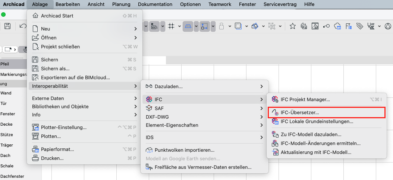Viewport: 393px width, 180px height.
Task: Choose Aktualisierung mit IFC-Modell...
Action: pyautogui.click(x=327, y=152)
